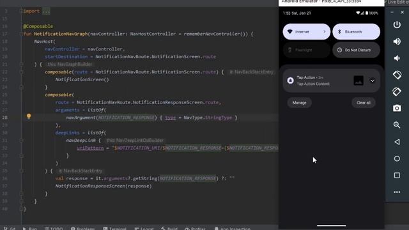
Task: Click the Tap Action Content notification text
Action: (x=313, y=84)
